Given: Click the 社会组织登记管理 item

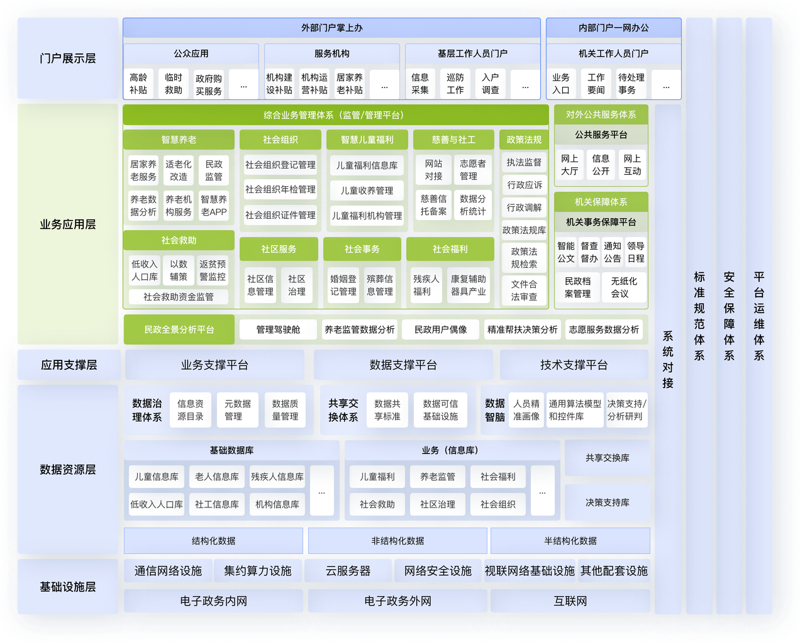Looking at the screenshot, I should 281,165.
